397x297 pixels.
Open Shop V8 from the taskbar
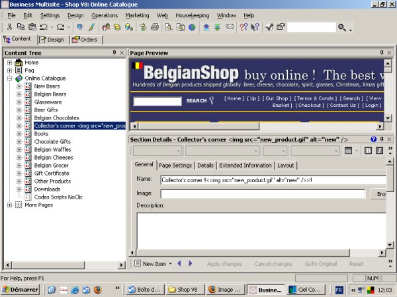[x=183, y=289]
